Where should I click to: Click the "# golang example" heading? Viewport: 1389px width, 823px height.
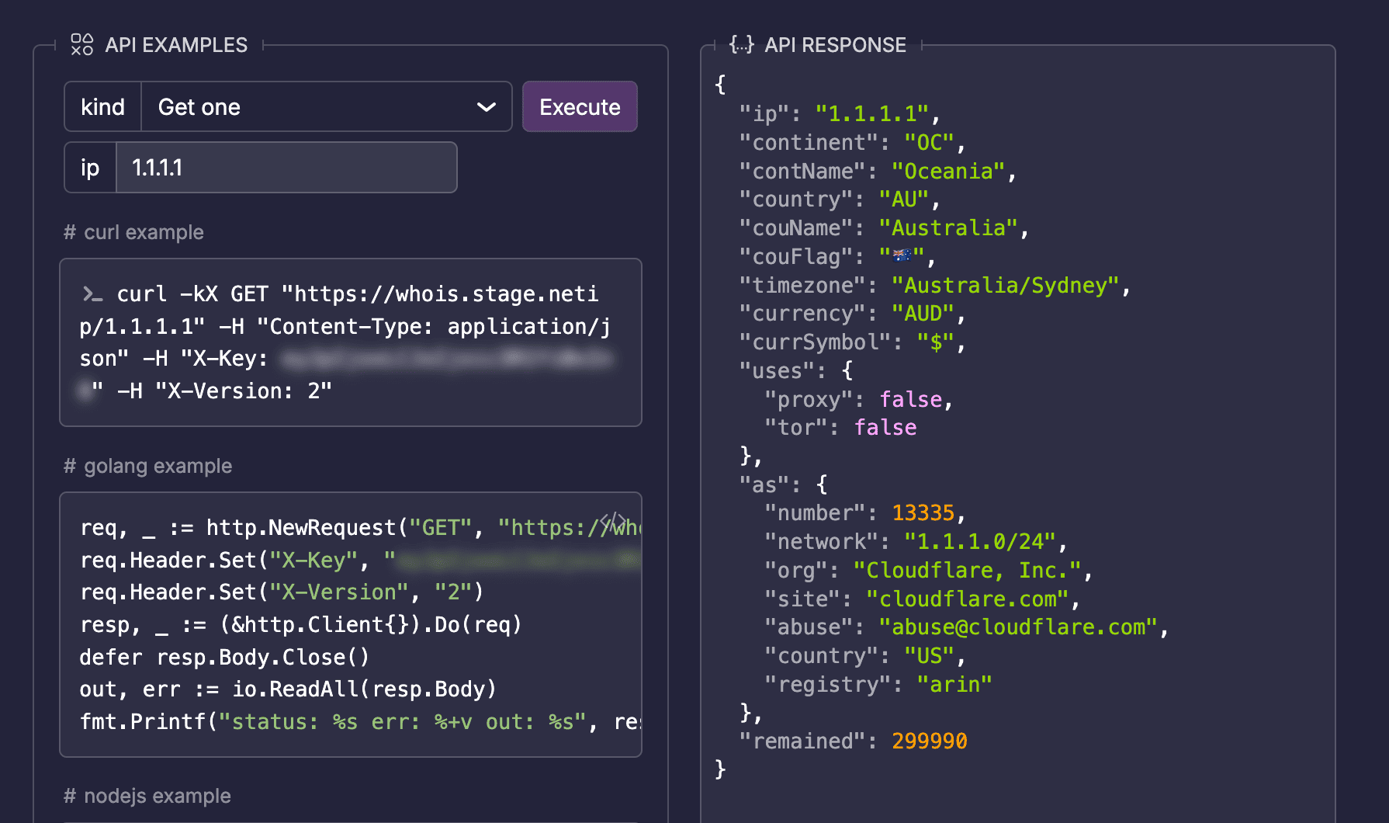point(147,466)
